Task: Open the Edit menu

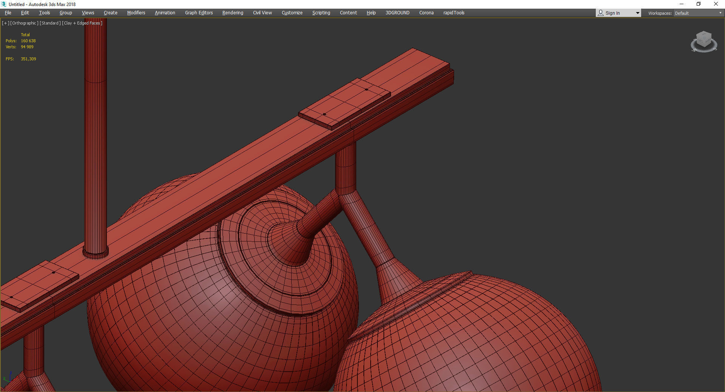Action: click(25, 13)
